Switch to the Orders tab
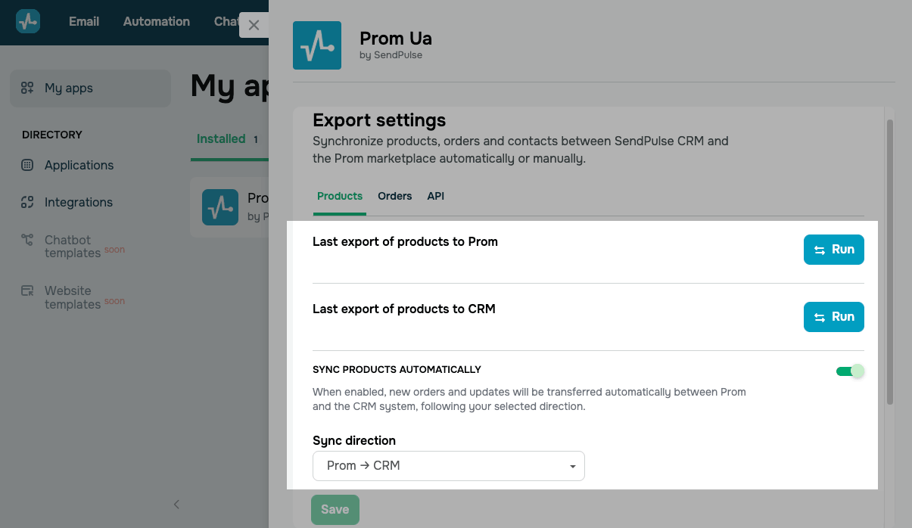 394,196
